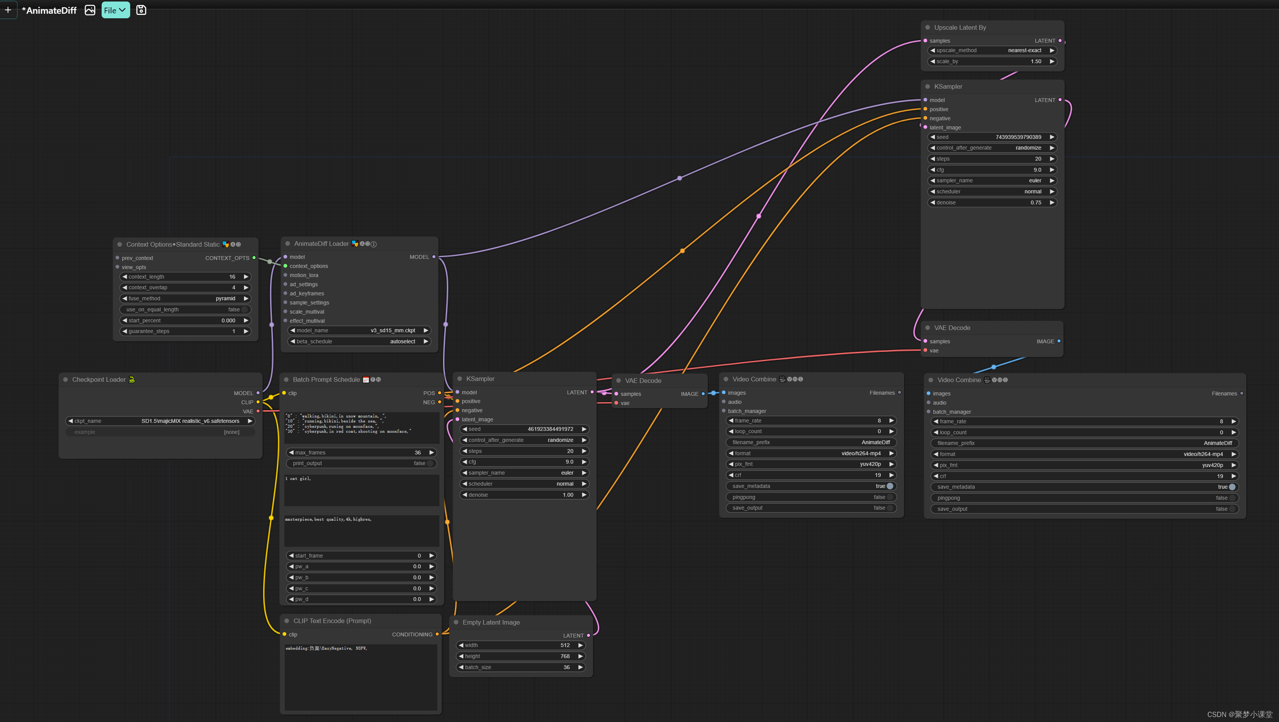Viewport: 1279px width, 722px height.
Task: Open sampler_name dropdown in KSampler with cfg seed 461923384491972
Action: click(x=524, y=473)
